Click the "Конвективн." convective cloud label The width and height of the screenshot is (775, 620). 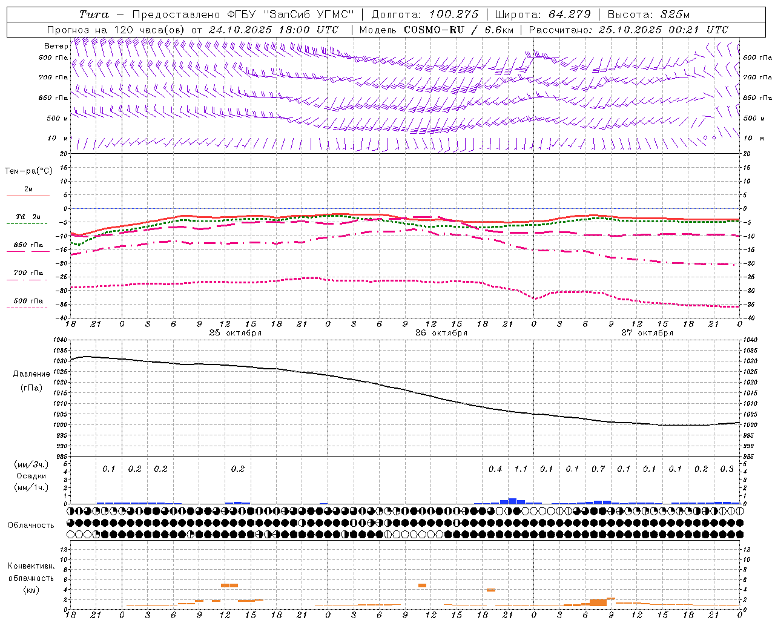click(31, 566)
